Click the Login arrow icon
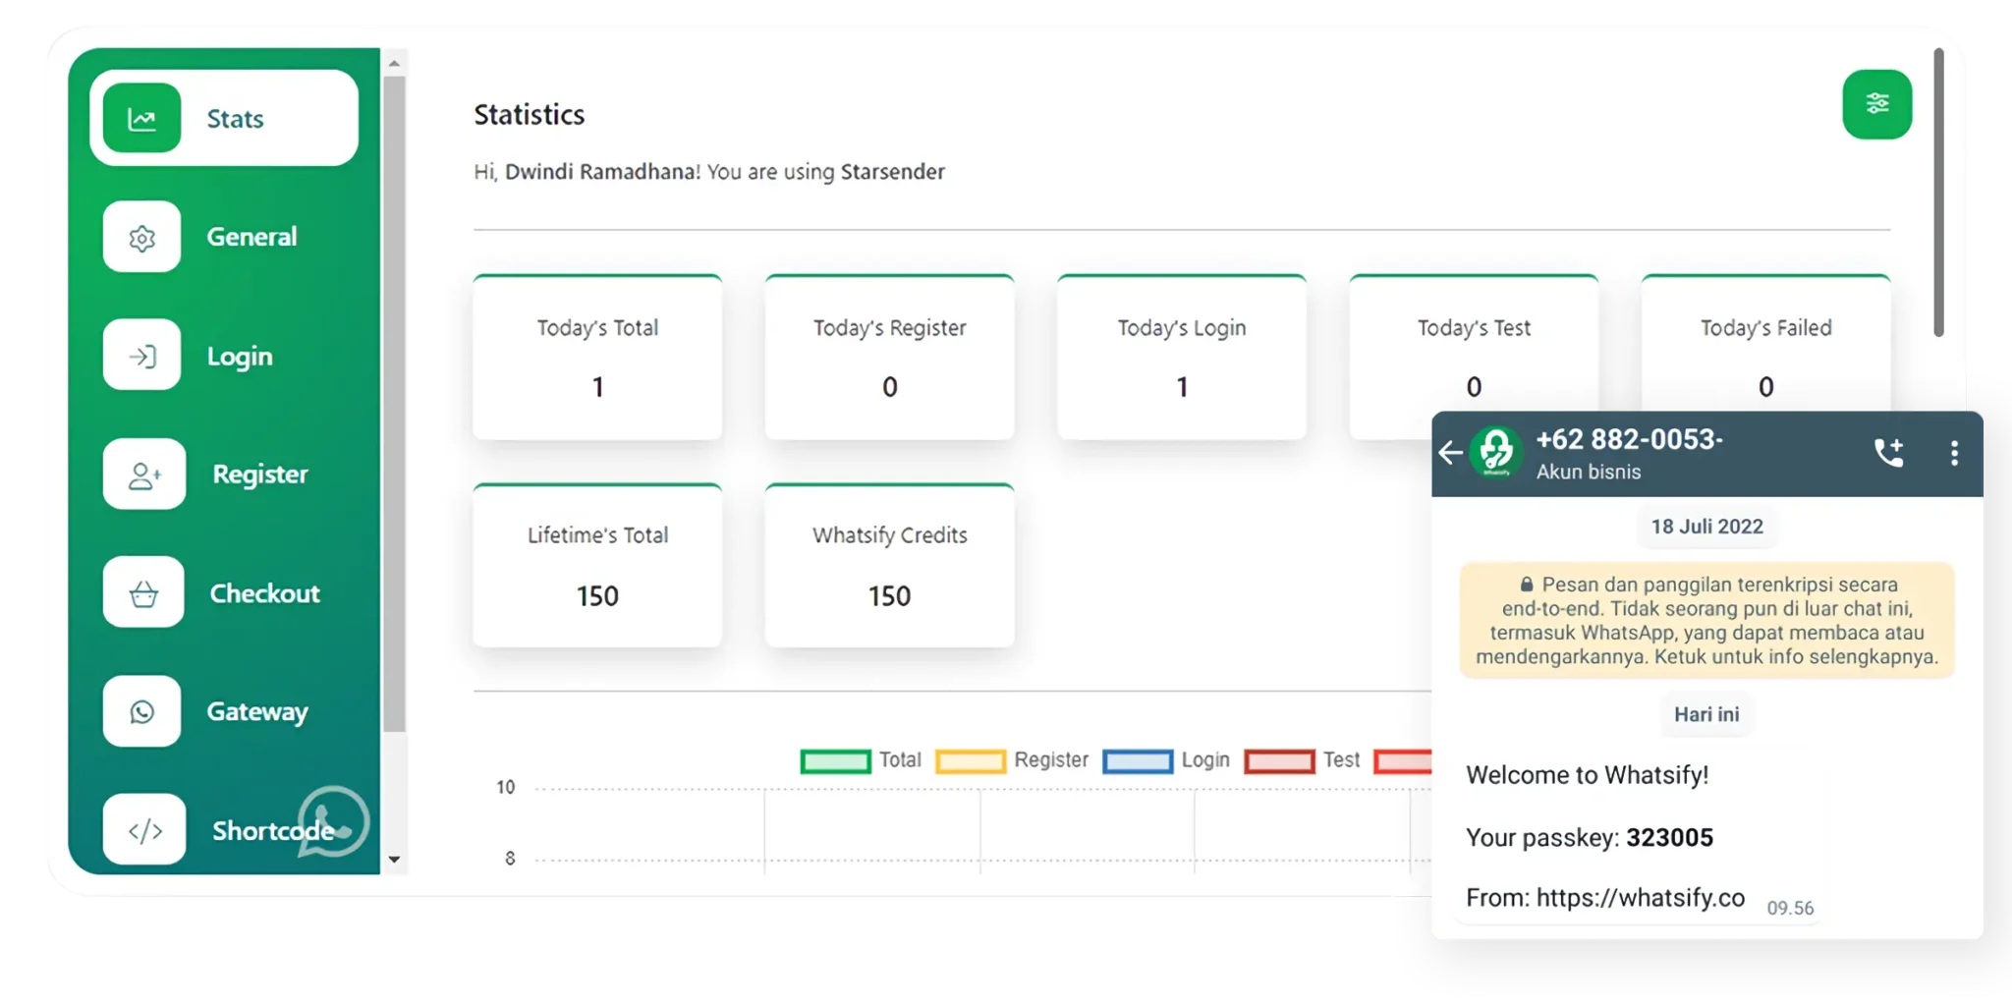 142,356
